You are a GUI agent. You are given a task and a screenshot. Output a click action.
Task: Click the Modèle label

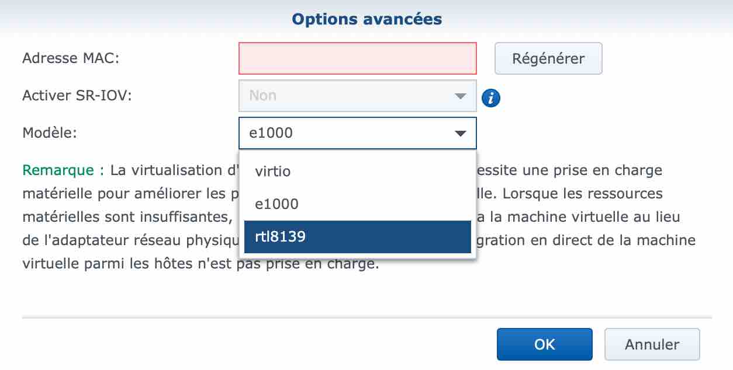tap(50, 133)
